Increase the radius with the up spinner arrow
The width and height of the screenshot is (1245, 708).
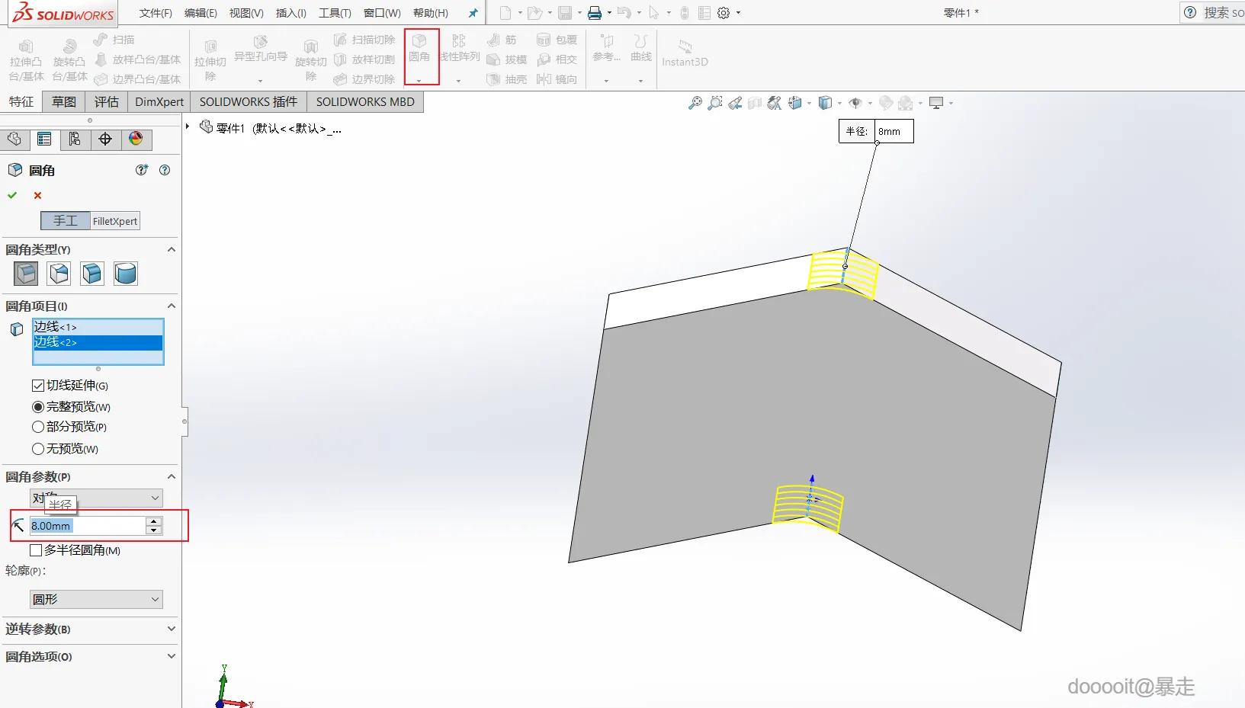(154, 521)
